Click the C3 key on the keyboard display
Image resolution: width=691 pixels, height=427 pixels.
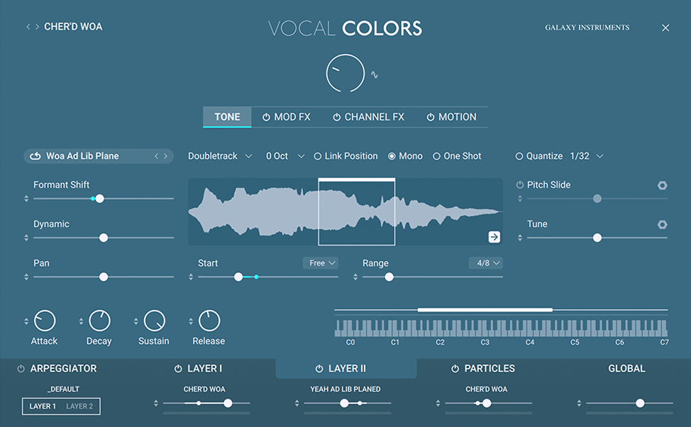(485, 333)
